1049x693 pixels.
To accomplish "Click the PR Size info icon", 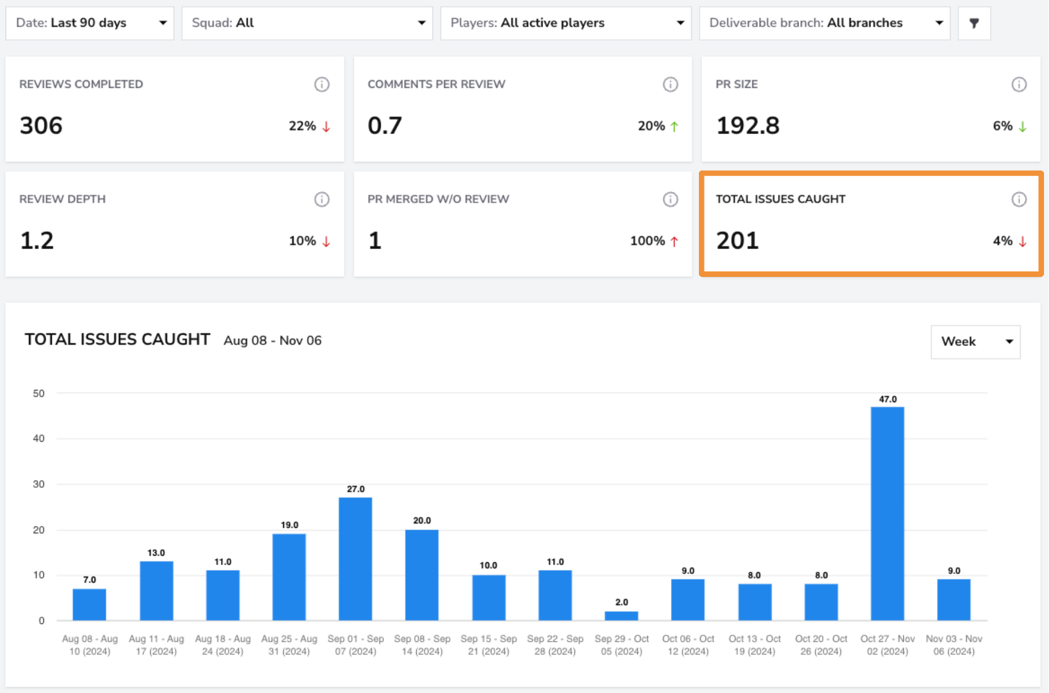I will click(1018, 85).
